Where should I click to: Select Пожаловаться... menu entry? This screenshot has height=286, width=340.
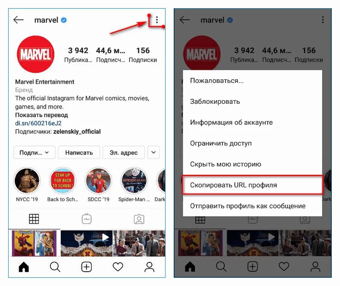click(253, 80)
